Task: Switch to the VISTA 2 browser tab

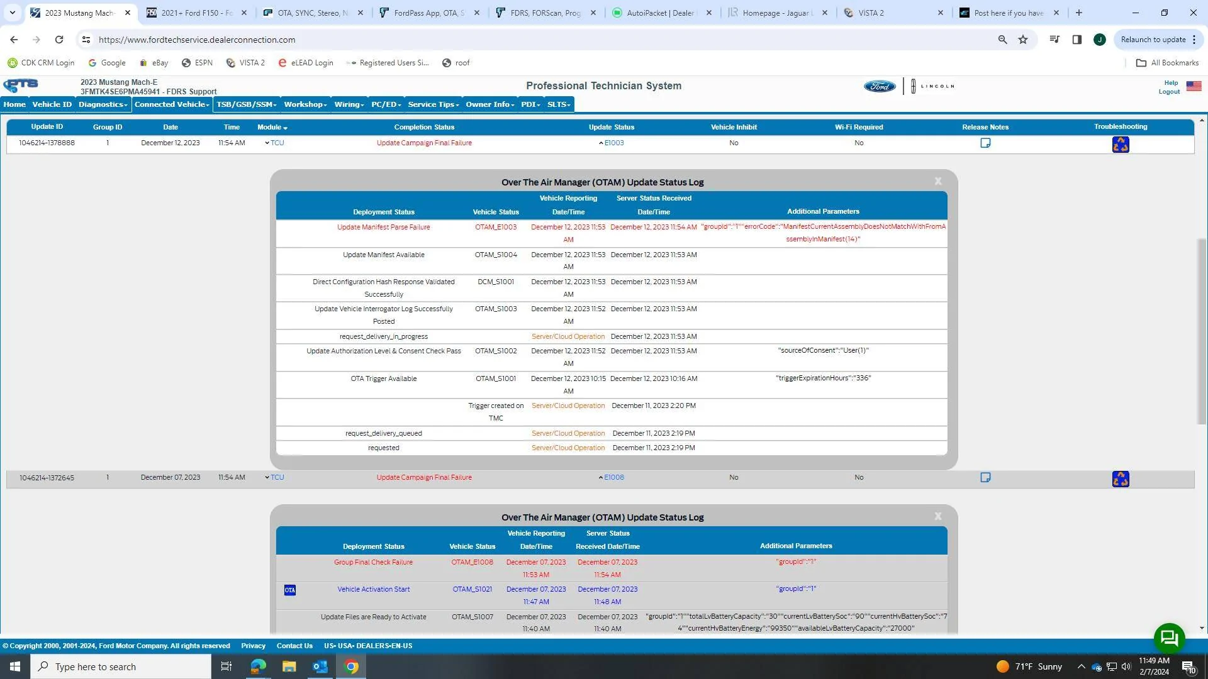Action: (x=893, y=13)
